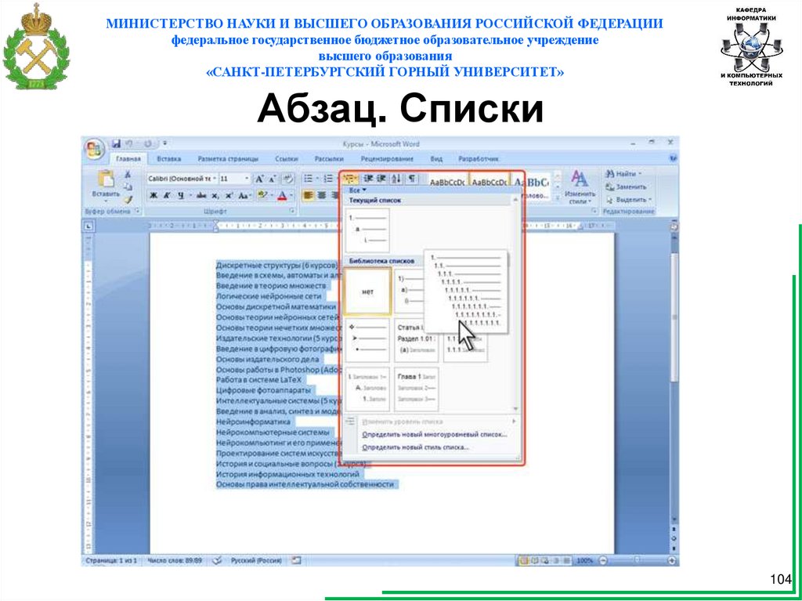Open the font name Calibri combo box
Screen dimensions: 802x601
182,179
